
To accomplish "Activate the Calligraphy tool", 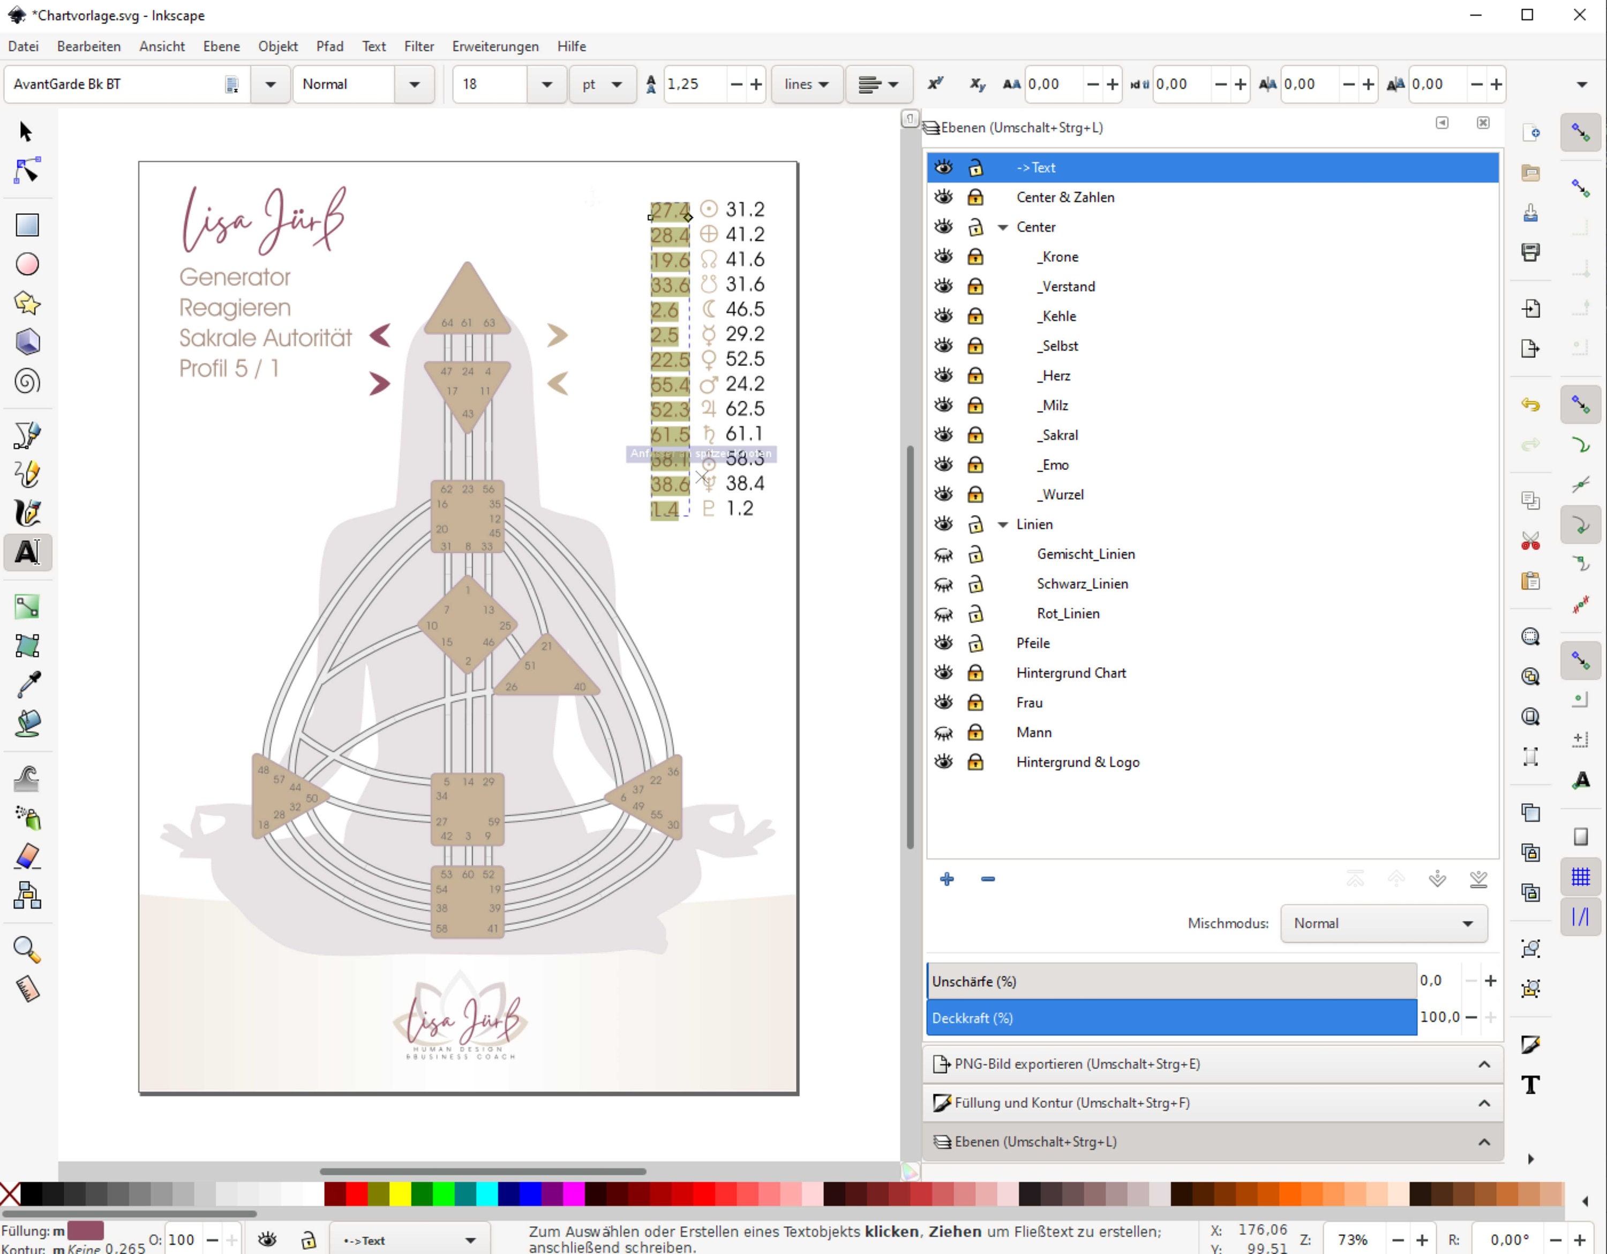I will [x=27, y=513].
